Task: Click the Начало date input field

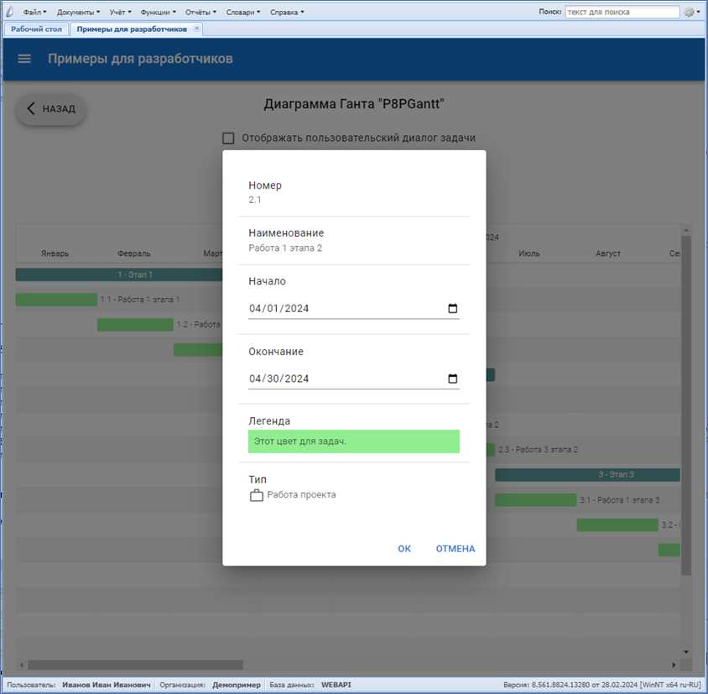Action: coord(344,309)
